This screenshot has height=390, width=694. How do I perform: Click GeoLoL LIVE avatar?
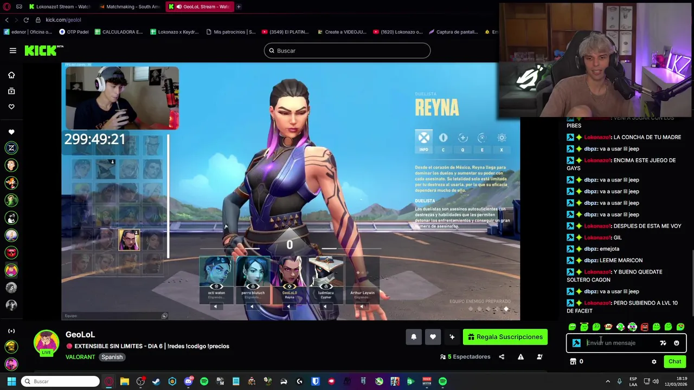click(46, 343)
